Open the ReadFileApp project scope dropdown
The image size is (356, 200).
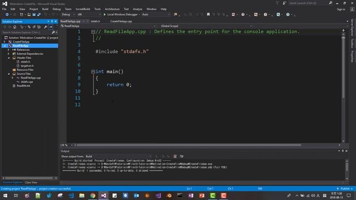[x=108, y=26]
